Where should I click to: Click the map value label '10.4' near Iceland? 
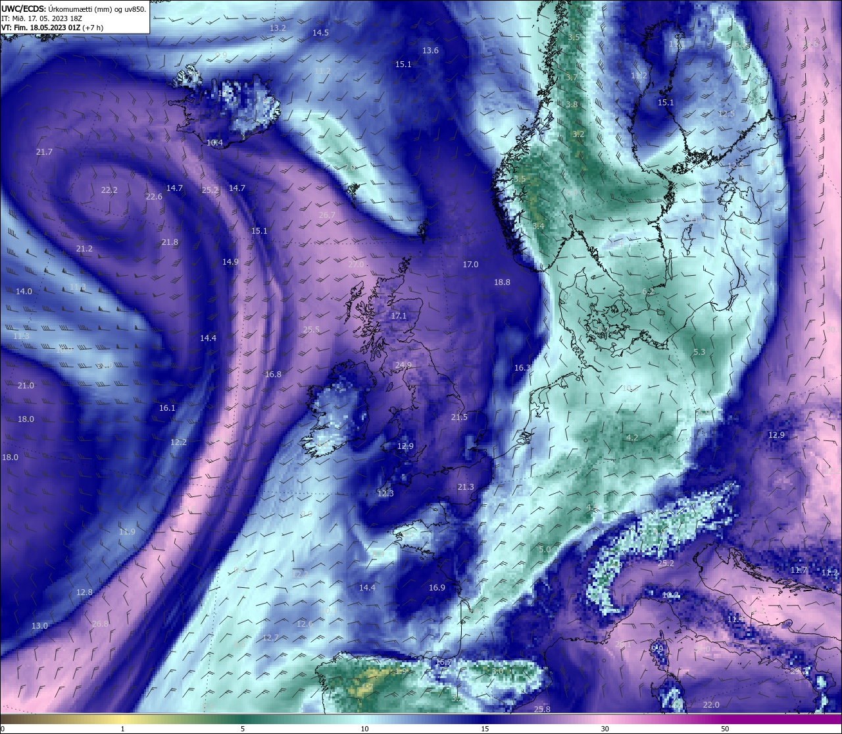pyautogui.click(x=214, y=143)
